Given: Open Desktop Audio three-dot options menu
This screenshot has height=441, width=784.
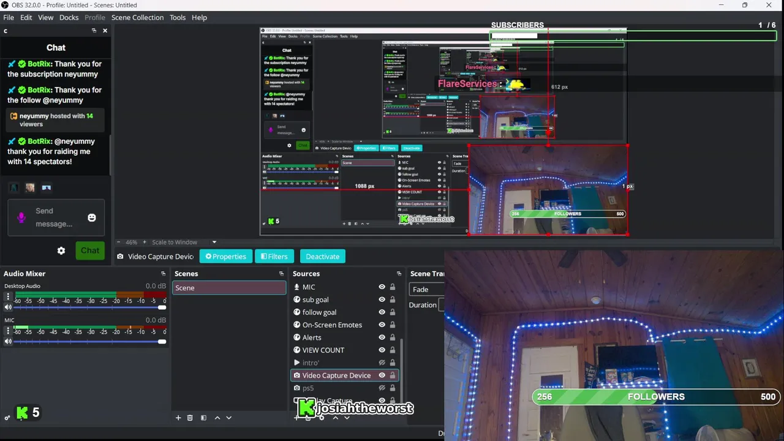Looking at the screenshot, I should pyautogui.click(x=8, y=296).
